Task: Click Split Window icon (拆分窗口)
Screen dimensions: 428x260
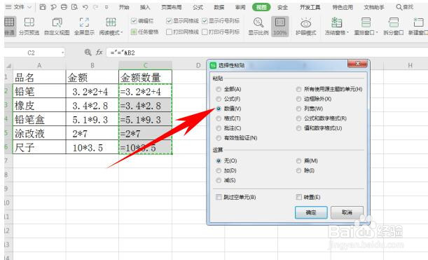Action: point(394,22)
